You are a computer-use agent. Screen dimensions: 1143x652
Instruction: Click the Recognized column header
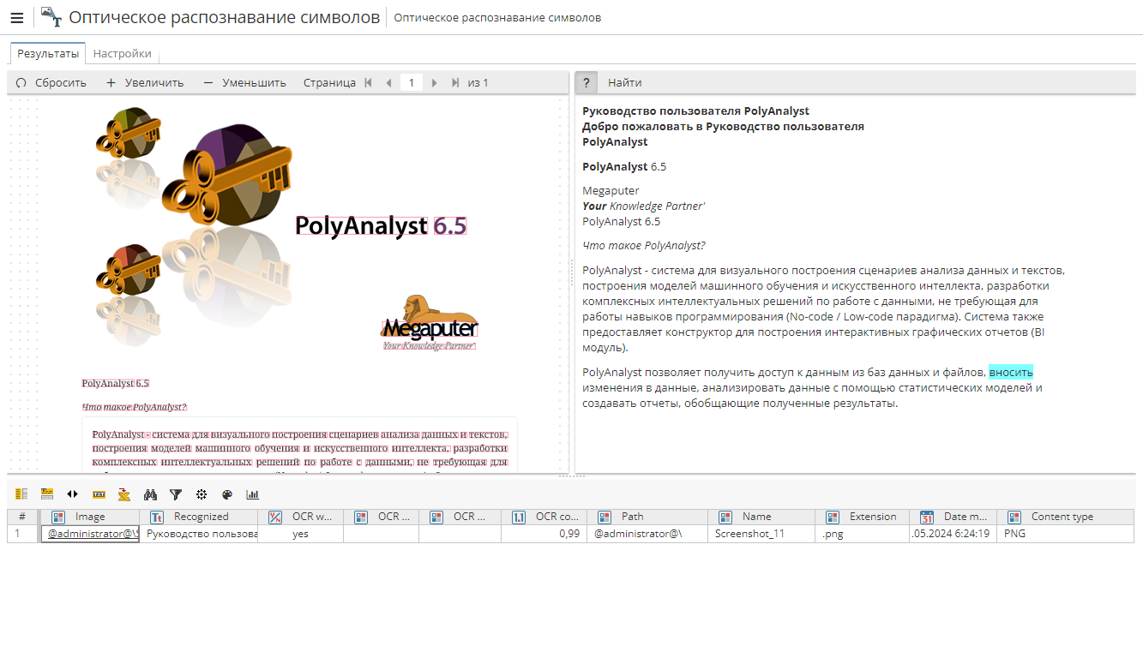(199, 517)
